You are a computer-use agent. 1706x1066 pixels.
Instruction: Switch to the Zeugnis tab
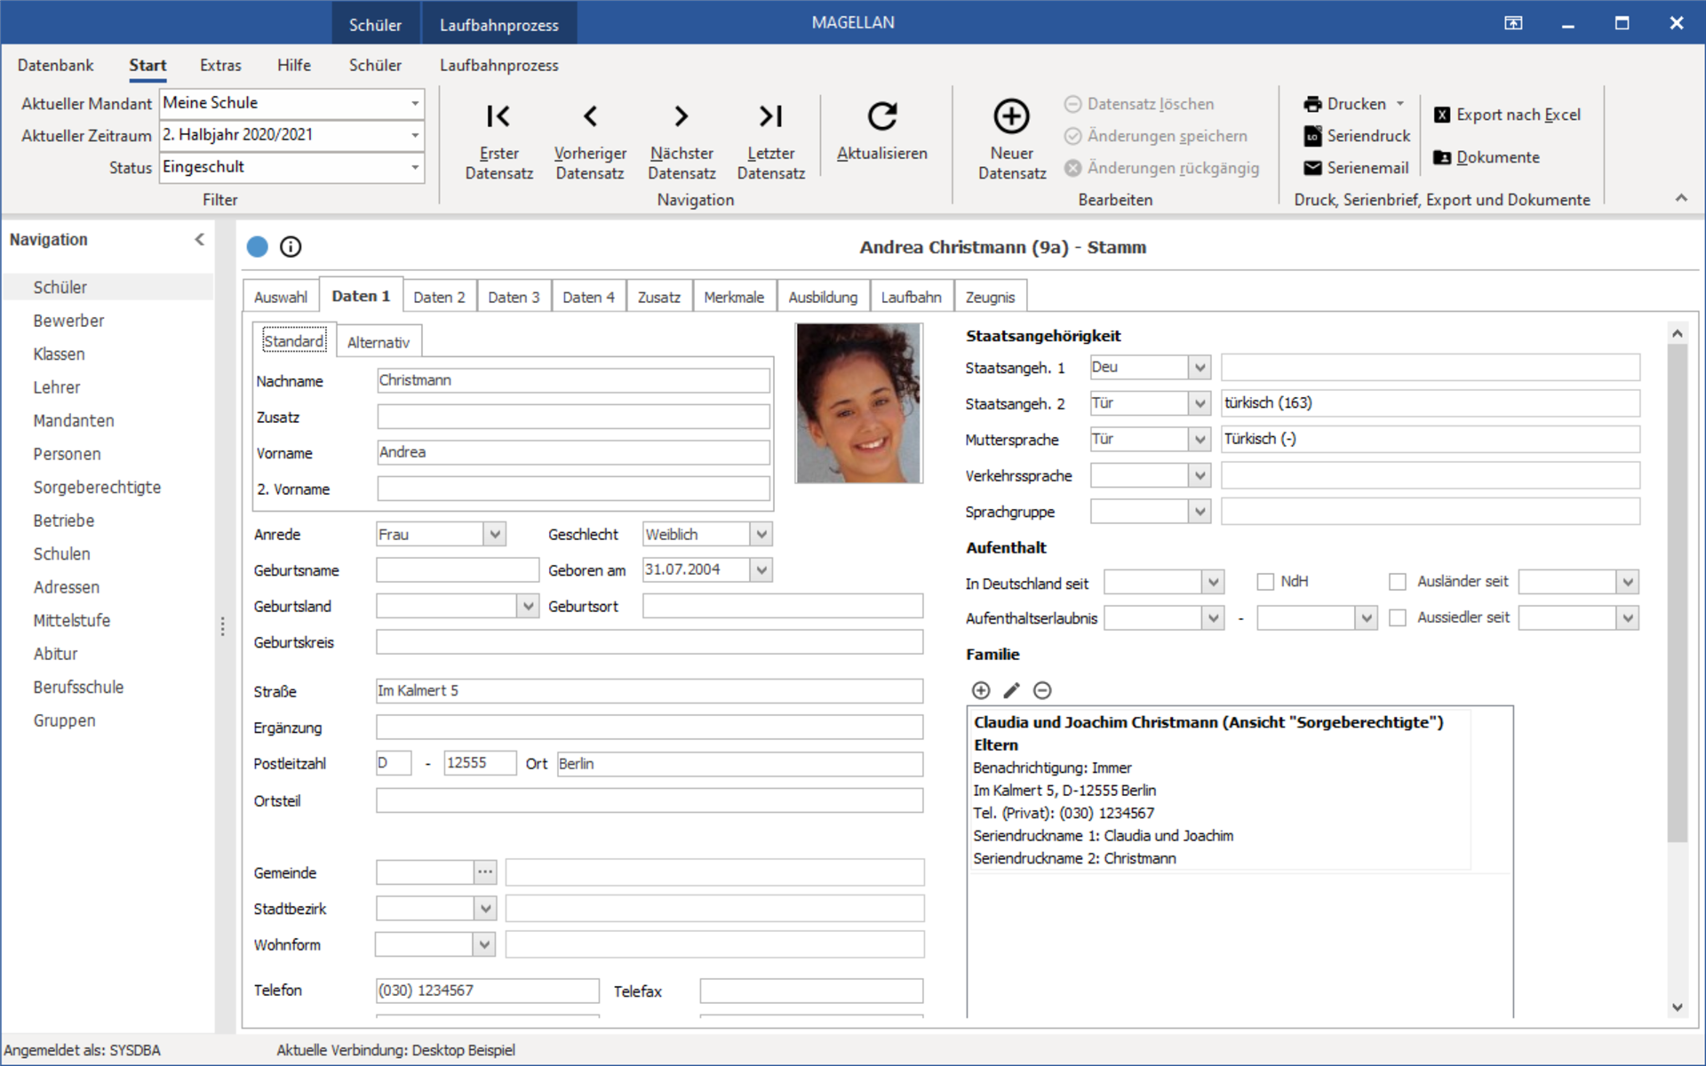(989, 296)
